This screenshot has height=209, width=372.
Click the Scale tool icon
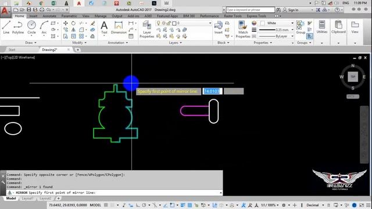pyautogui.click(x=73, y=36)
